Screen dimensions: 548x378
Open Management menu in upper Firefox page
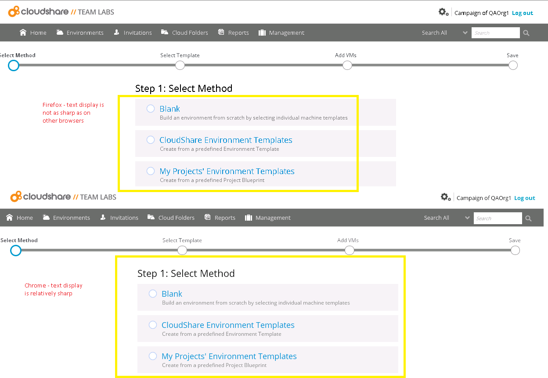(281, 33)
